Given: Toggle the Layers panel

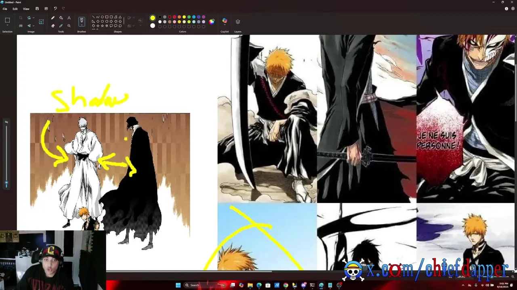Looking at the screenshot, I should (238, 22).
